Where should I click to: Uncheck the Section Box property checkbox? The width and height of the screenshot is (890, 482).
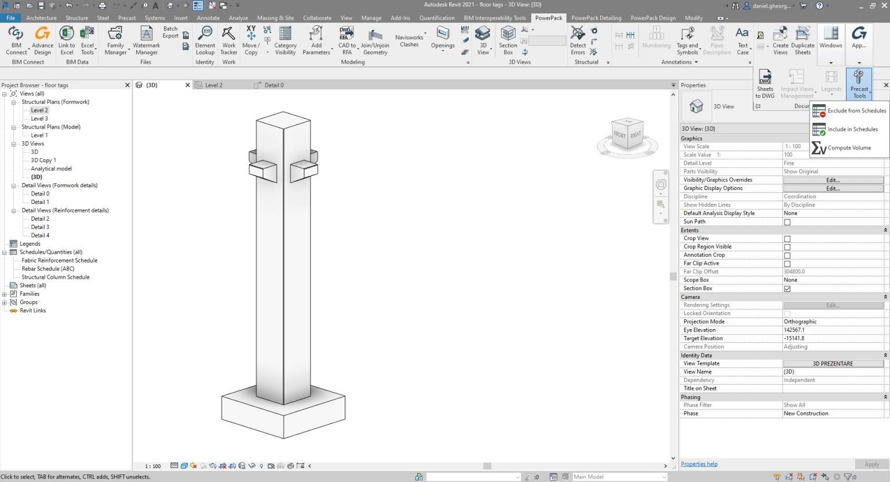[x=787, y=288]
